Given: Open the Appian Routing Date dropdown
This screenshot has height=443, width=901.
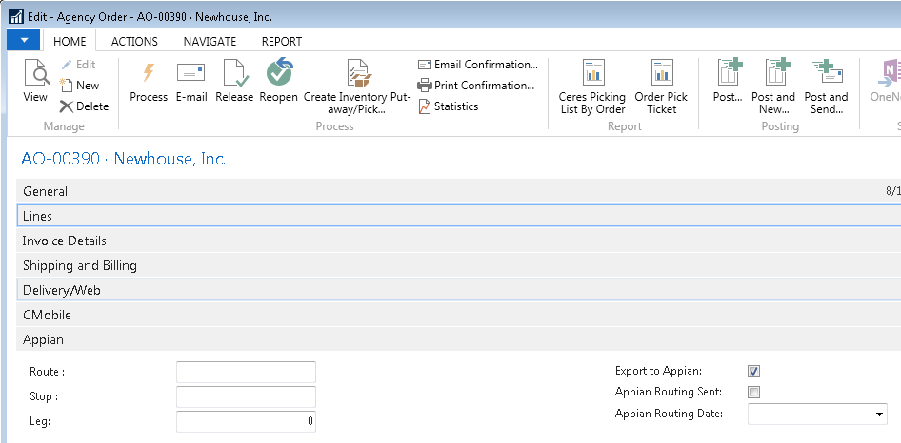Looking at the screenshot, I should click(877, 414).
